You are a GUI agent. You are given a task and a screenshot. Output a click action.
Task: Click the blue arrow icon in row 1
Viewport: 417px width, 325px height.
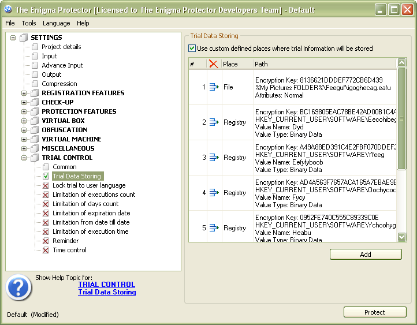coord(214,87)
